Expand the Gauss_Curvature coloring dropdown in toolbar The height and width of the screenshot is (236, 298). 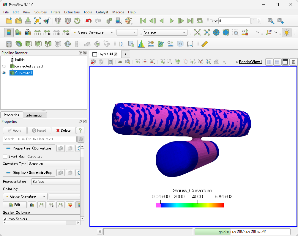click(x=93, y=32)
